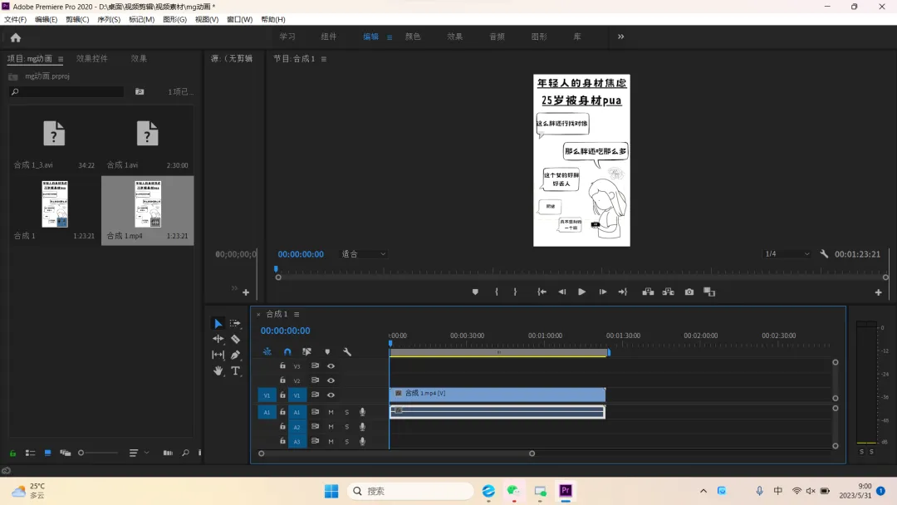This screenshot has width=897, height=505.
Task: Open the 适合 zoom level dropdown
Action: tap(363, 254)
